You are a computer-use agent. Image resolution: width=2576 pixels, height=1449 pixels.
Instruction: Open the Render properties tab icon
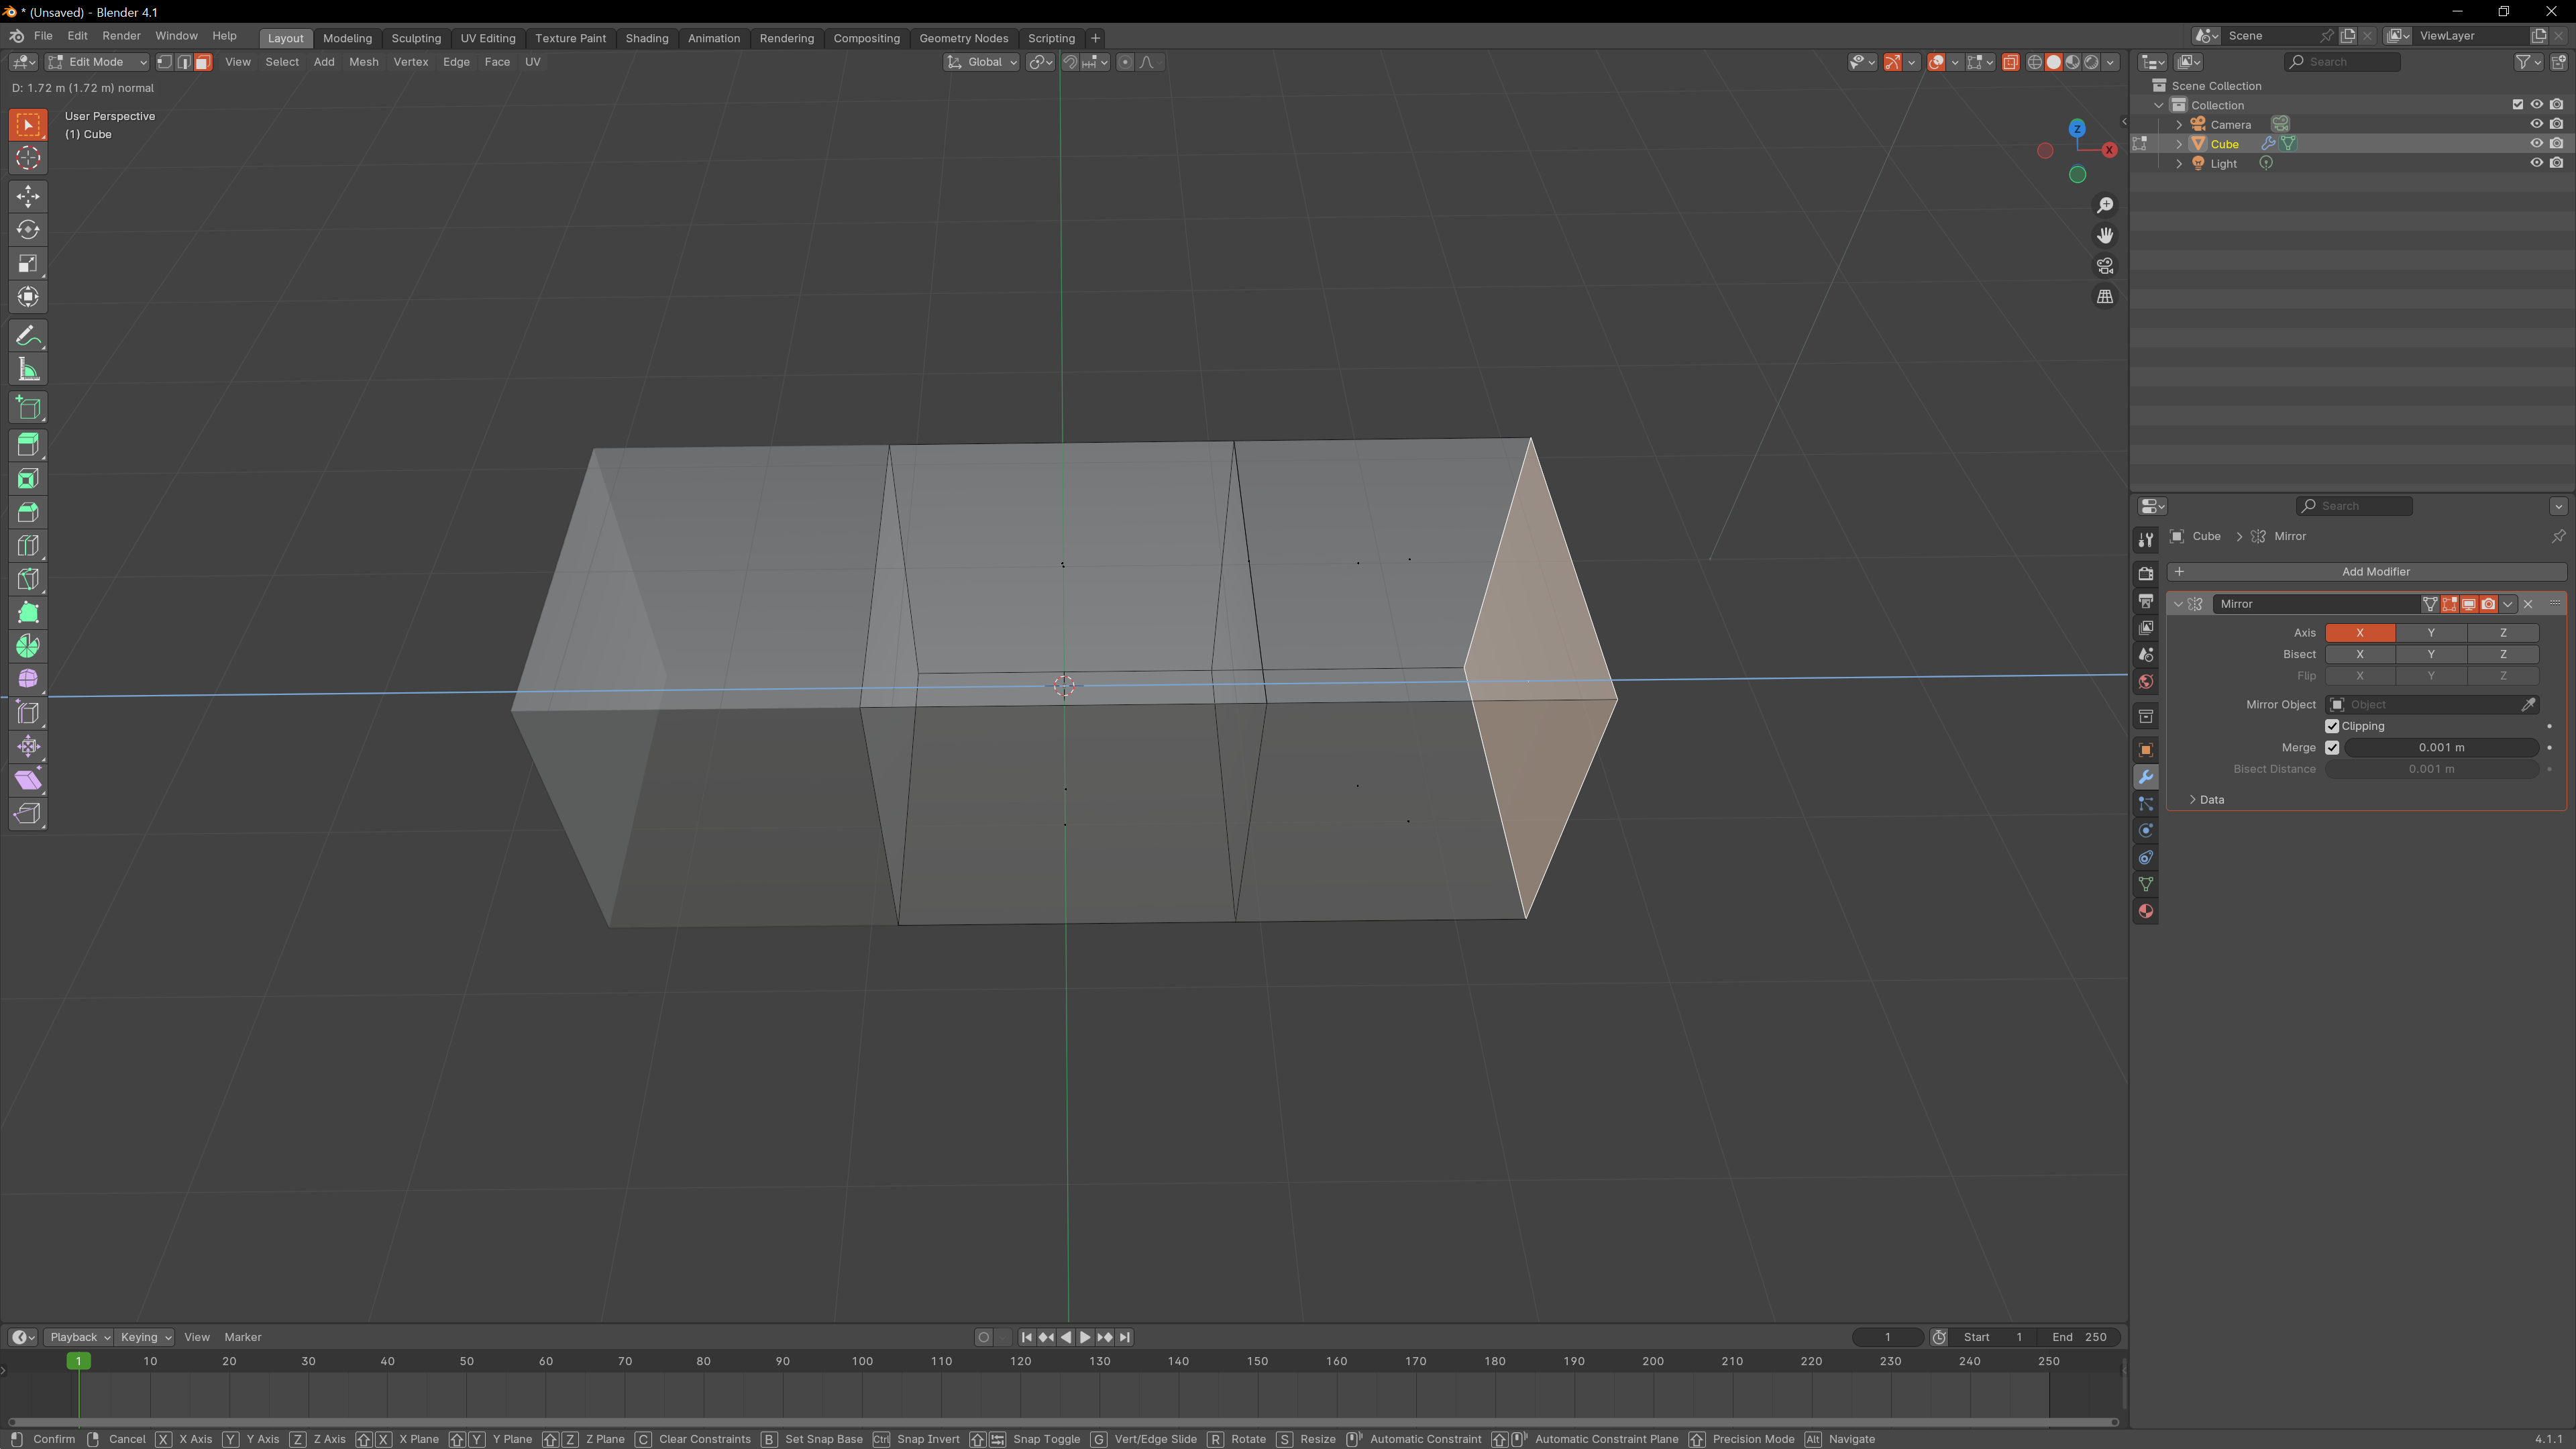[2146, 573]
